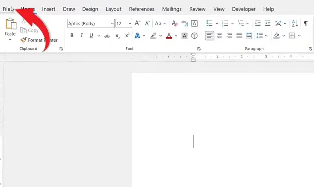Apply the red font color

tap(169, 36)
